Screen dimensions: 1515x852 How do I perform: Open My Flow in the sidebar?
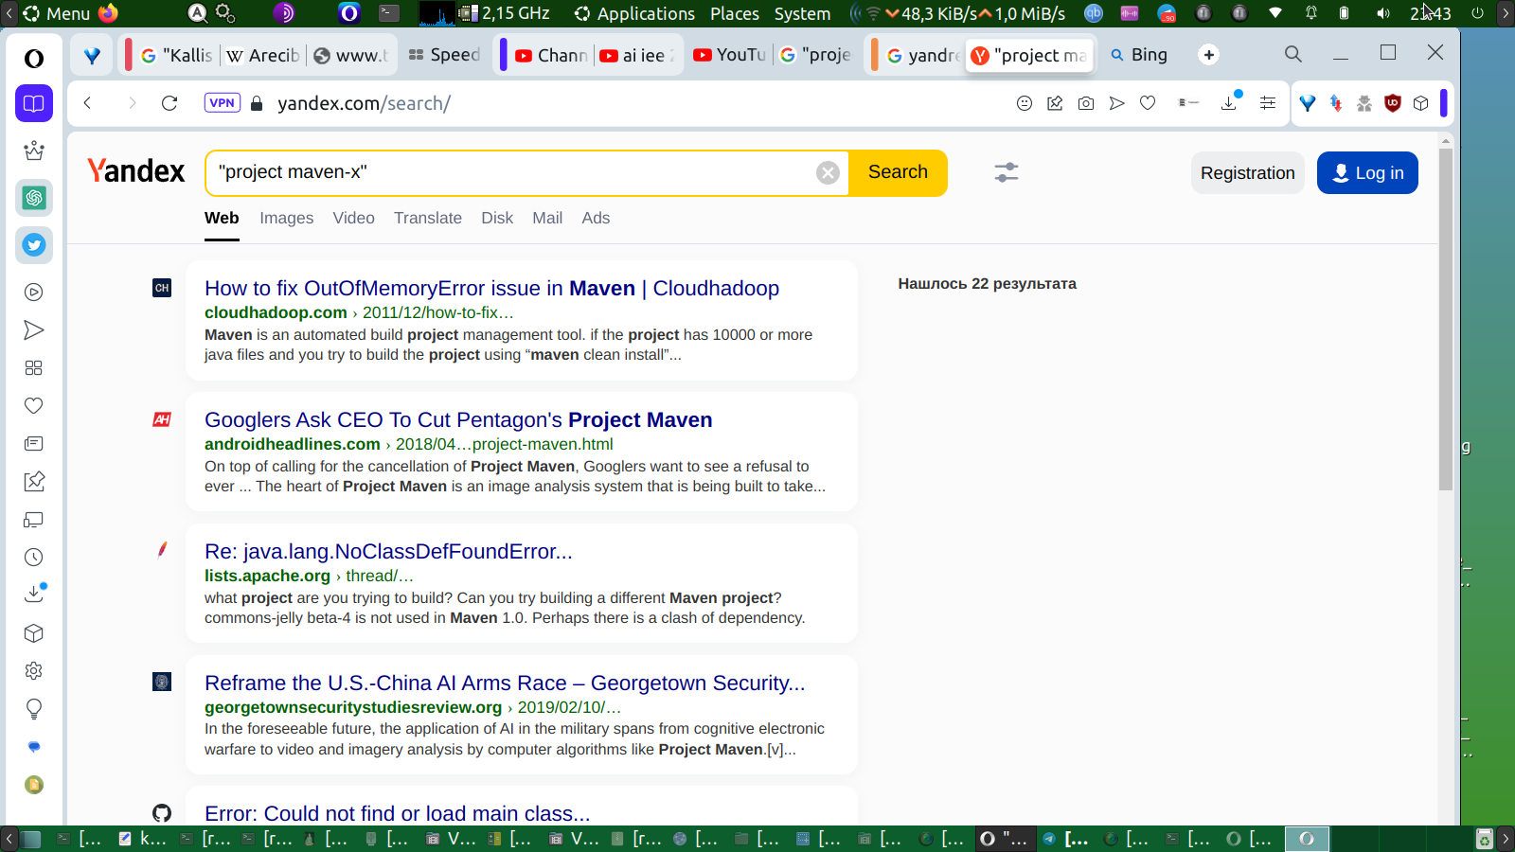click(x=34, y=330)
